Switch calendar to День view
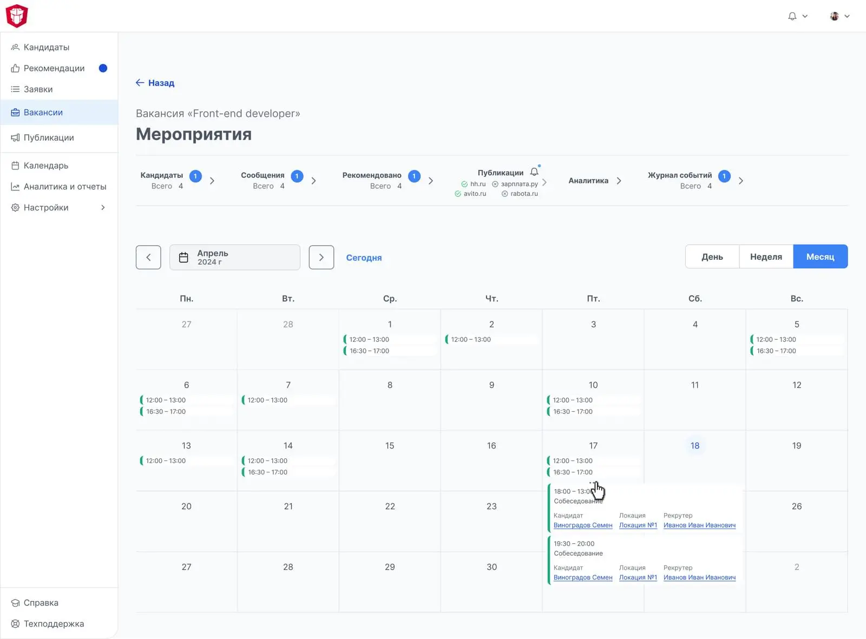Image resolution: width=866 pixels, height=639 pixels. pyautogui.click(x=712, y=257)
